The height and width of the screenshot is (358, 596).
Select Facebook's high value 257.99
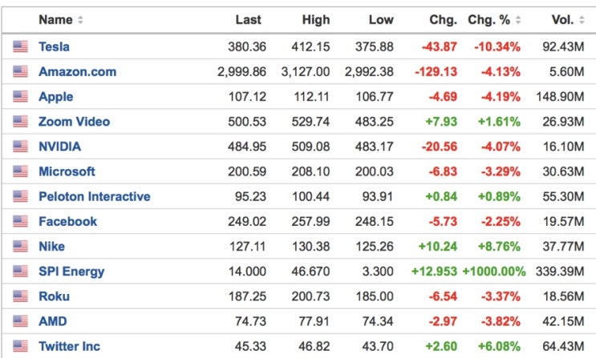click(311, 221)
